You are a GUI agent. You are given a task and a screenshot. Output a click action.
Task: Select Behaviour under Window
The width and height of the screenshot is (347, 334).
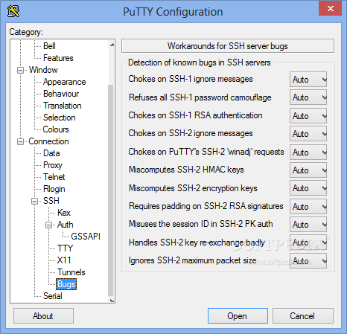pos(61,94)
